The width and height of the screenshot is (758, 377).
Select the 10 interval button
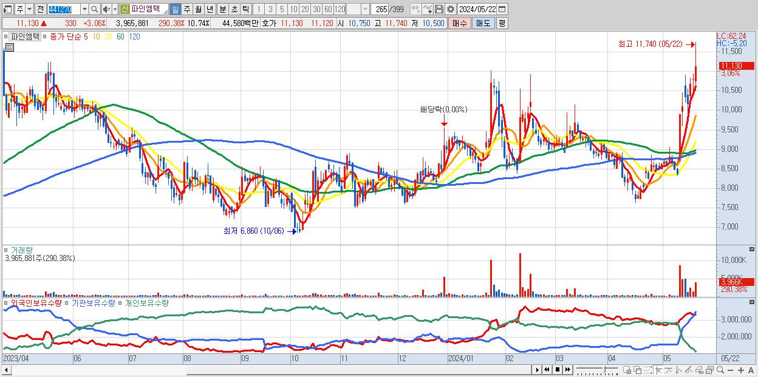[293, 9]
